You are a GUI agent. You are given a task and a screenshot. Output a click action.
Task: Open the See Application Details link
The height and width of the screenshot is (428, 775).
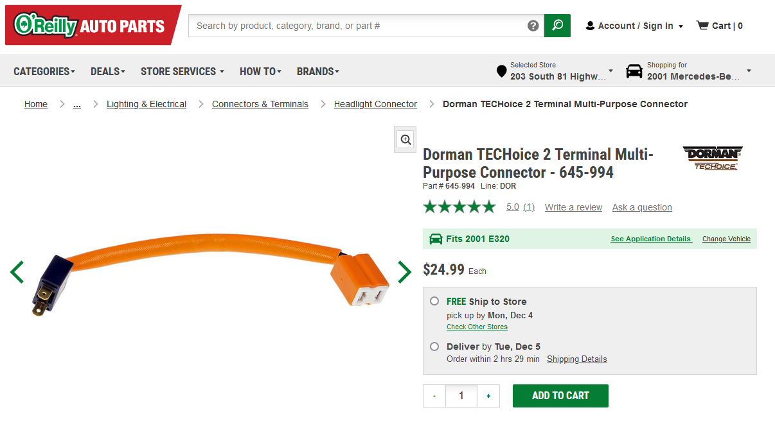[x=650, y=239]
